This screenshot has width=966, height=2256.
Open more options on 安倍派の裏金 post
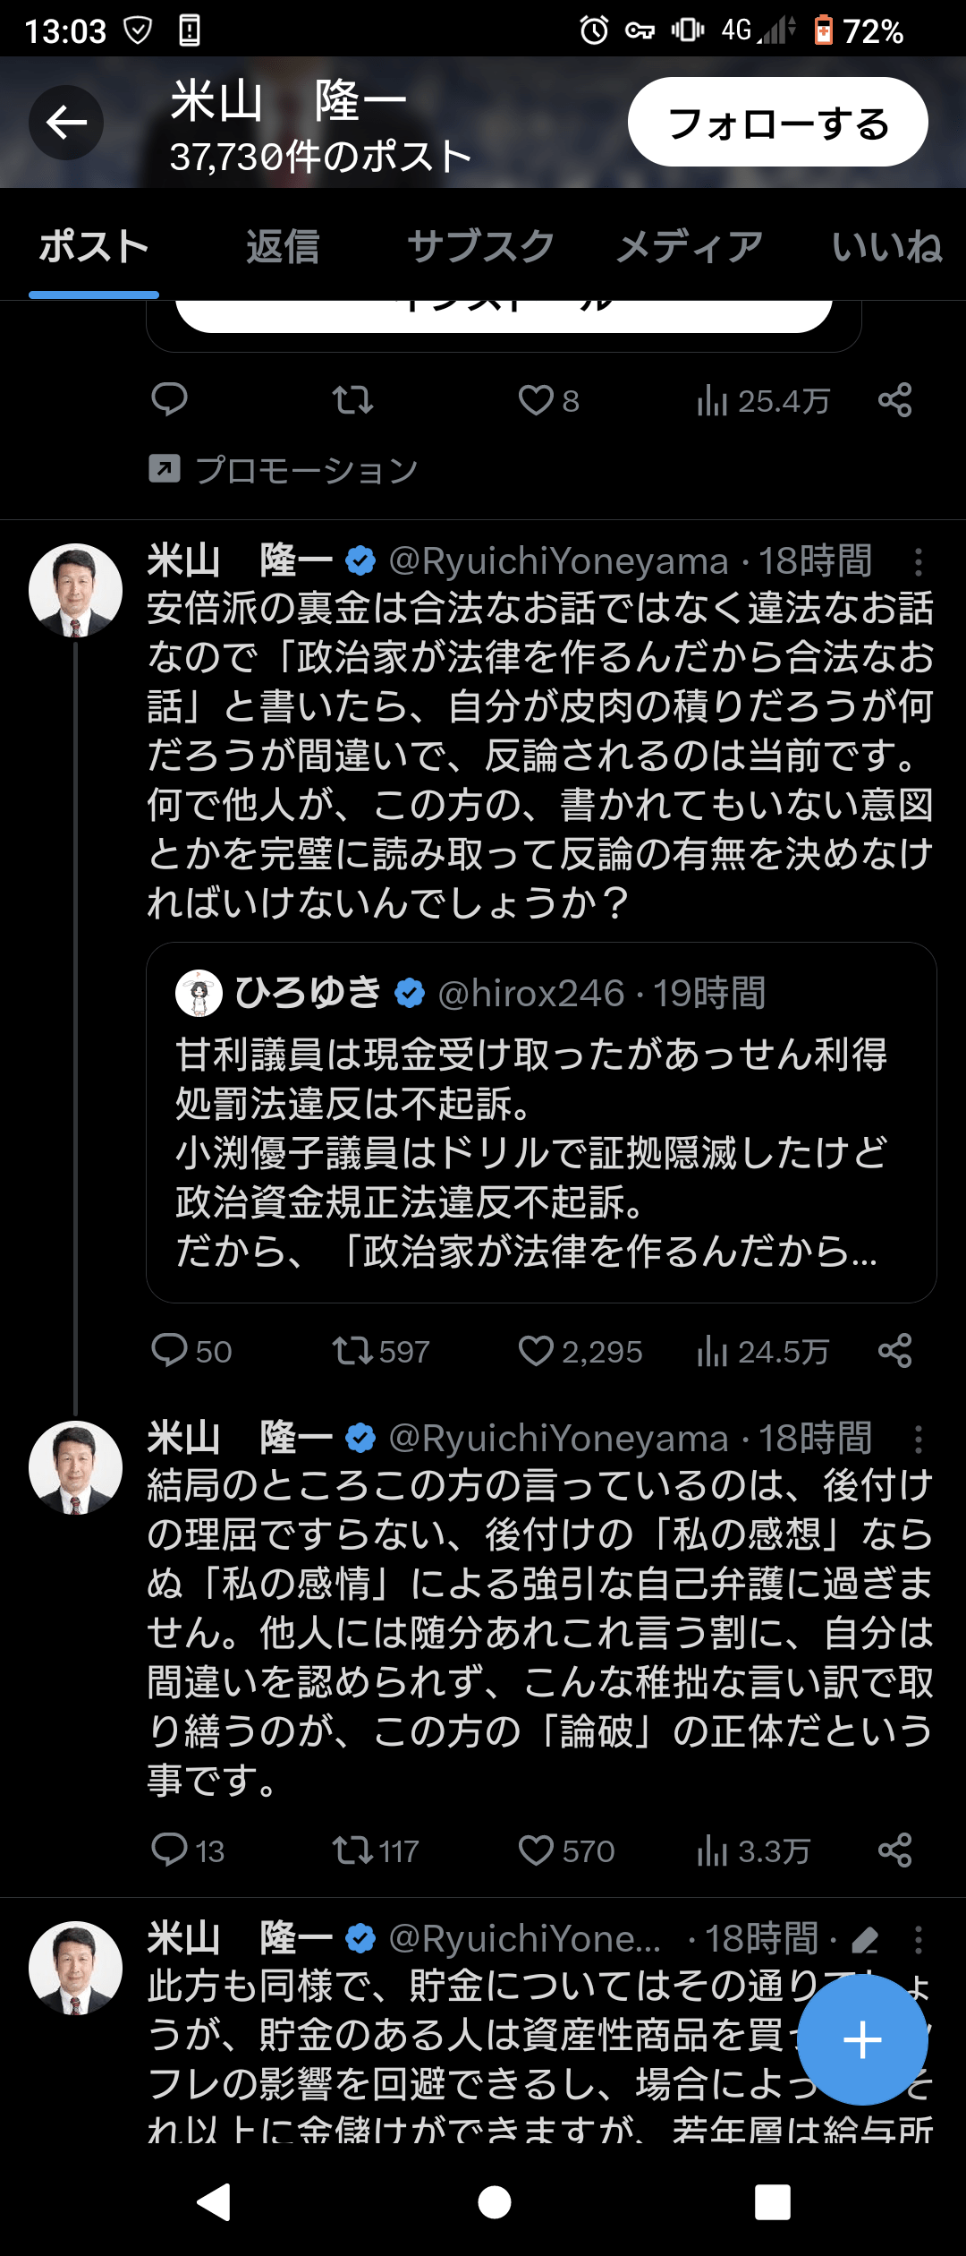[918, 562]
